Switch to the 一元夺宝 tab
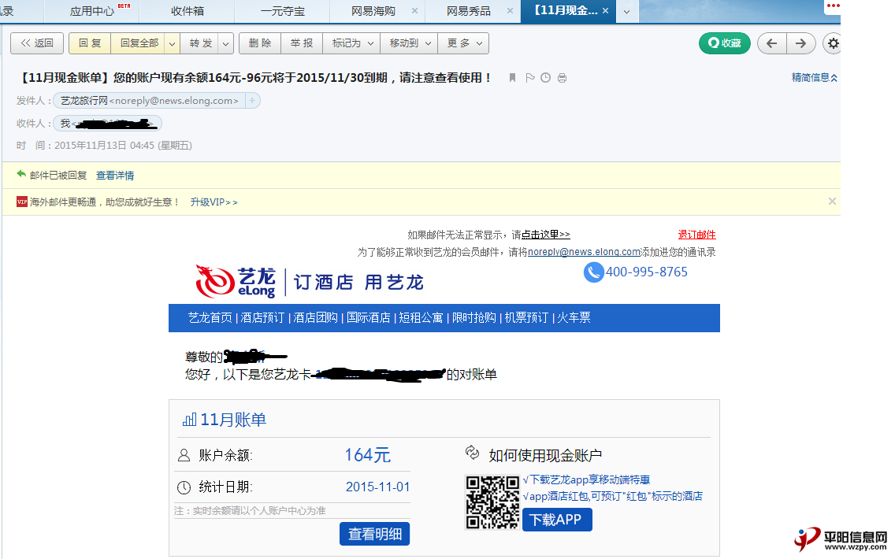The width and height of the screenshot is (895, 559). (283, 11)
